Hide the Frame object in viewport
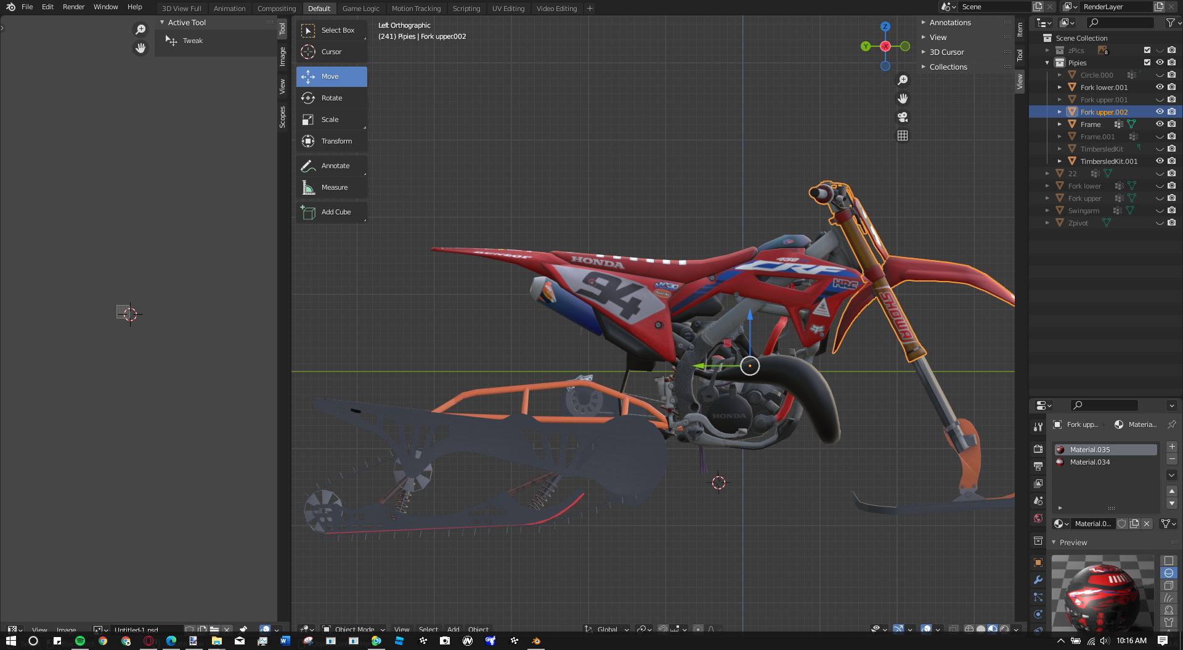1183x650 pixels. pos(1160,124)
